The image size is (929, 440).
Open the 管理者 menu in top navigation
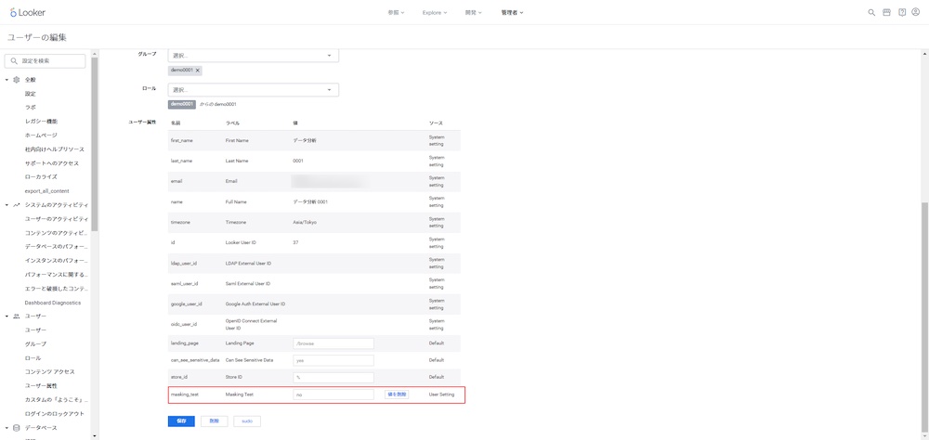(x=512, y=13)
